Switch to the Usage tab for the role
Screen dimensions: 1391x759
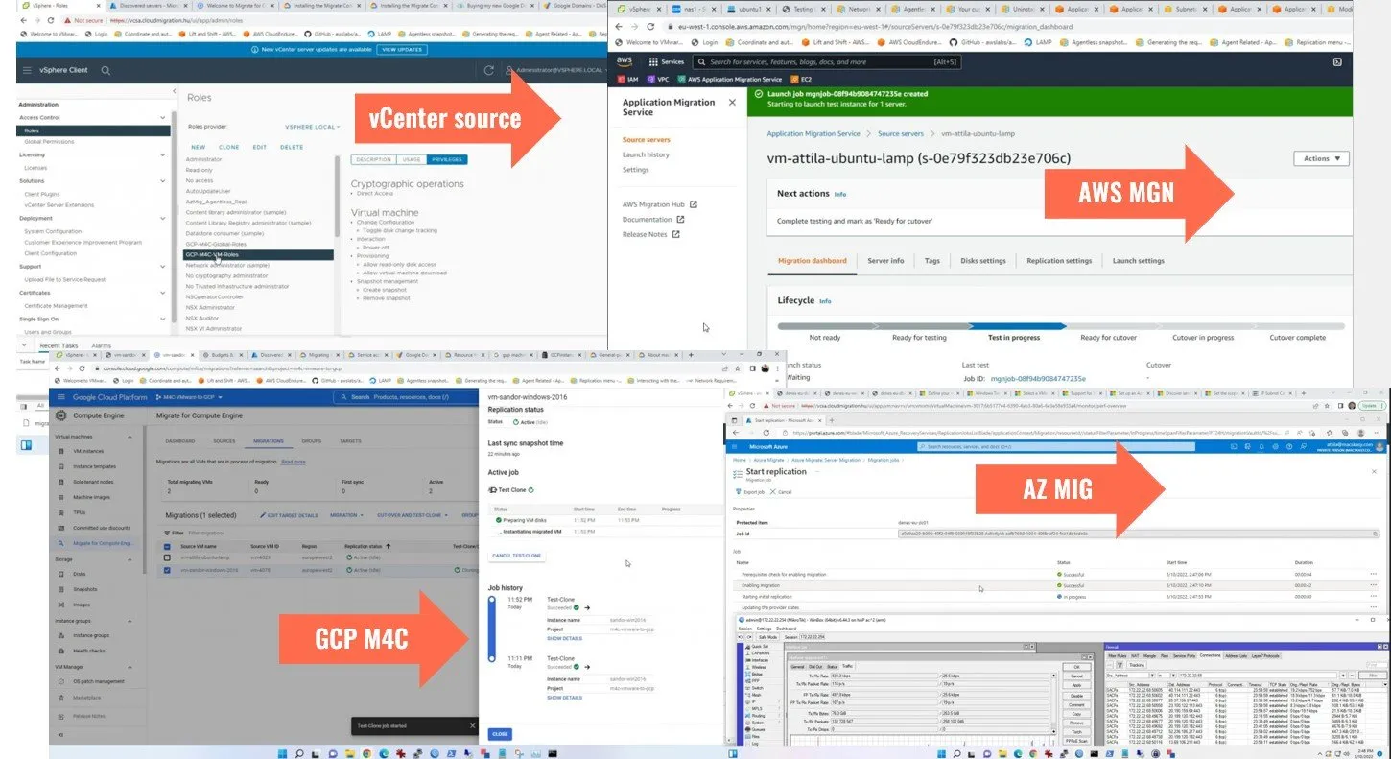click(412, 159)
